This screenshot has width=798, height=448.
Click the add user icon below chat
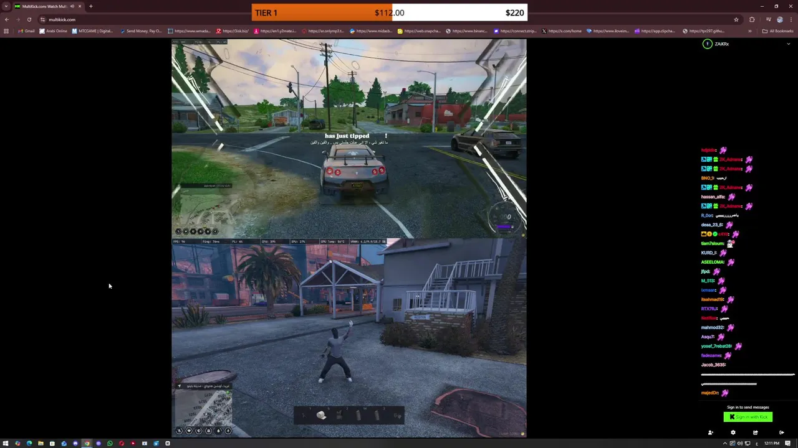tap(710, 432)
